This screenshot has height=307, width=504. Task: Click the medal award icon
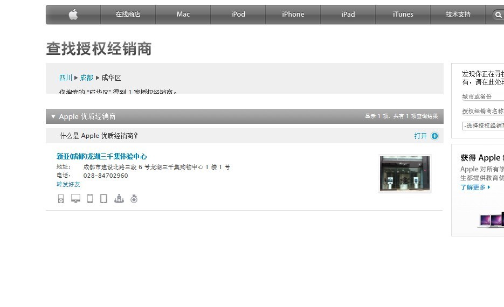click(134, 199)
